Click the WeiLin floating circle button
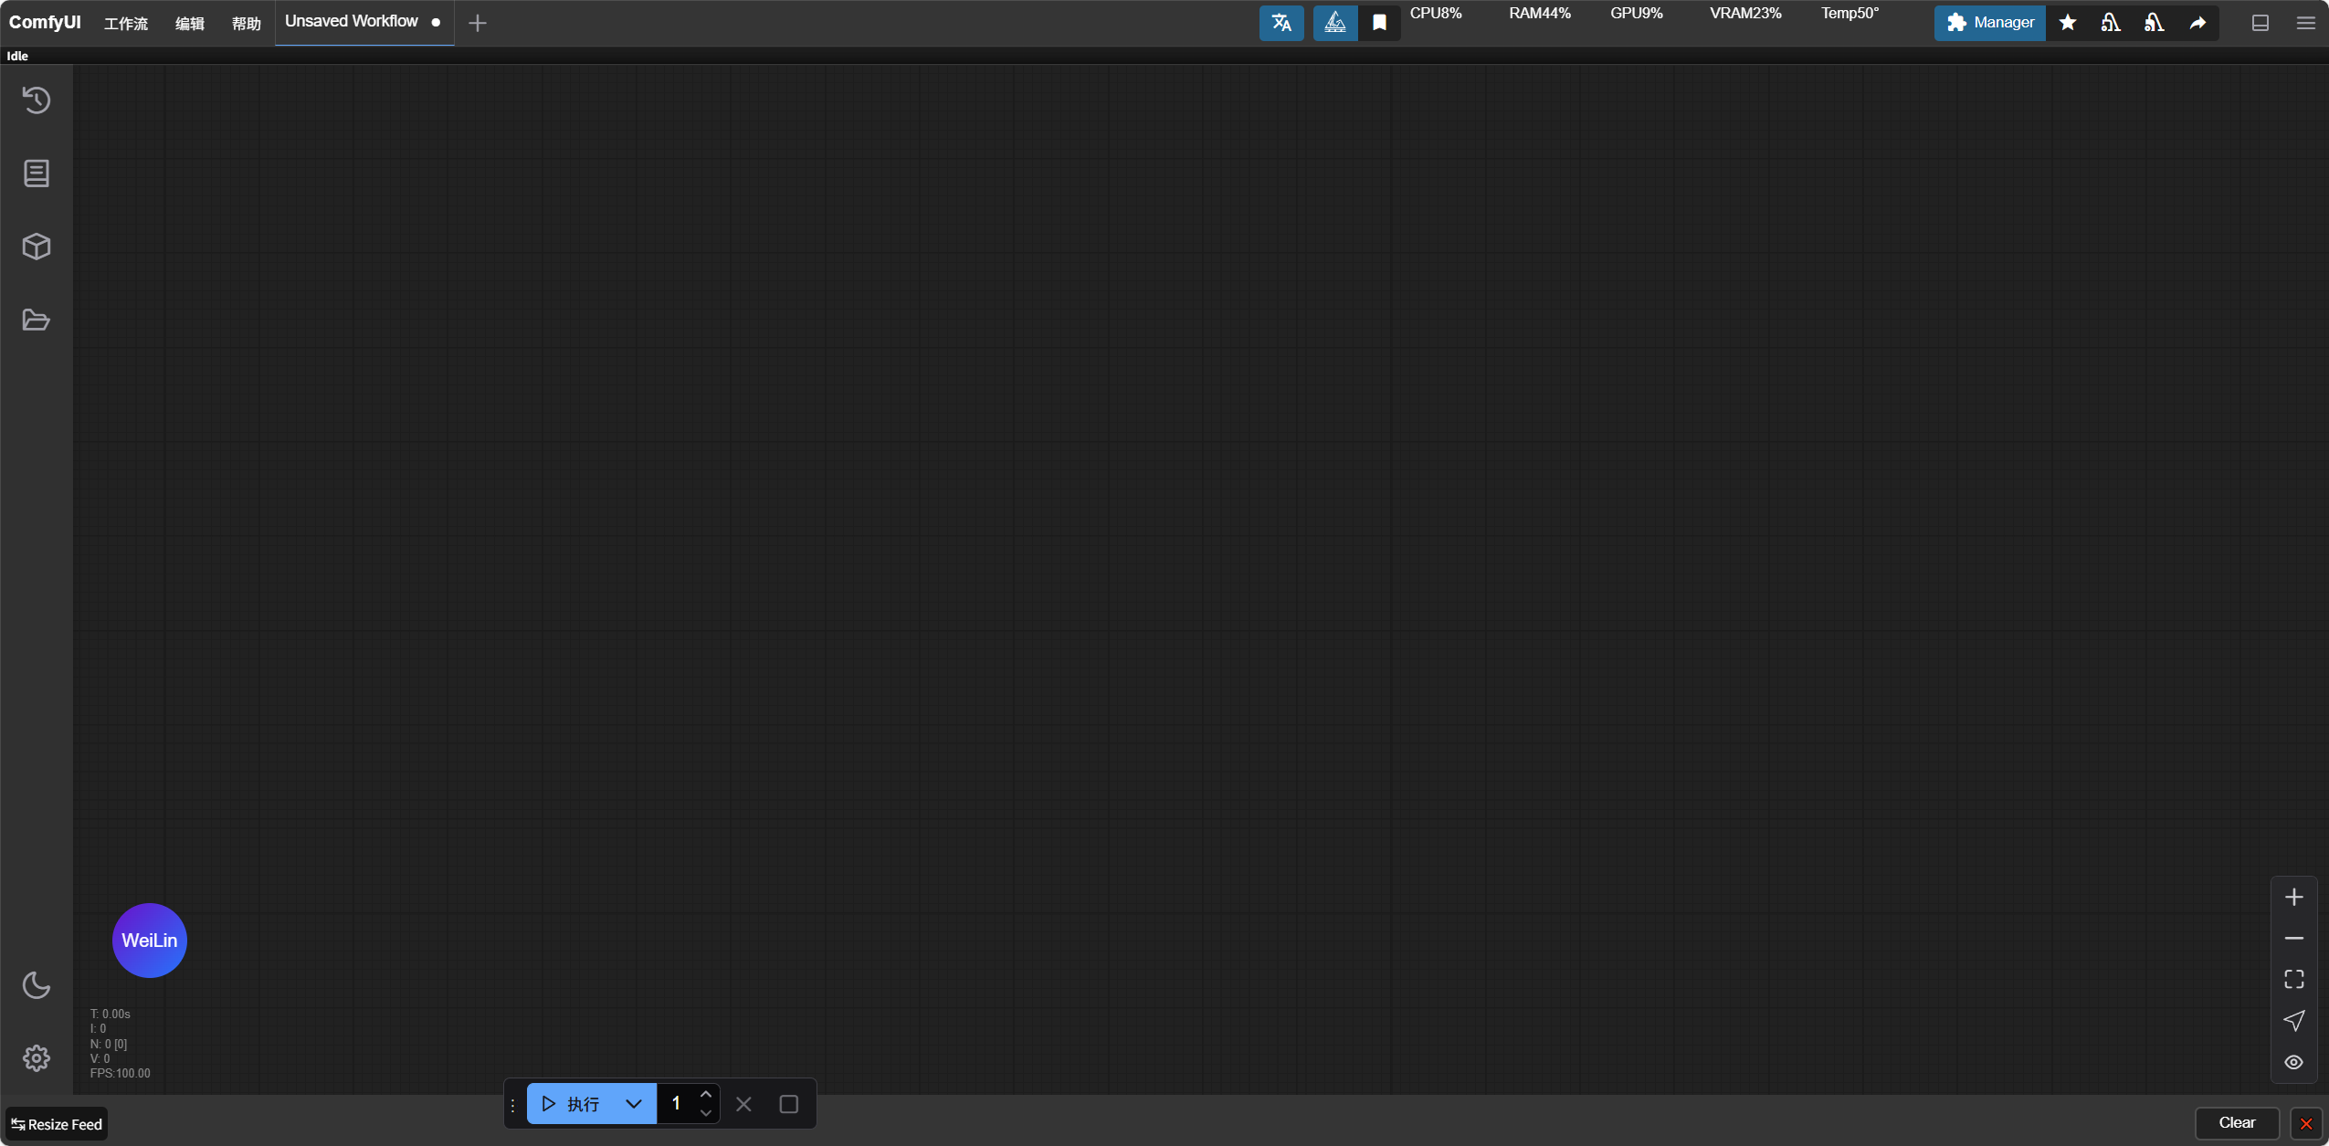This screenshot has height=1146, width=2329. point(150,940)
